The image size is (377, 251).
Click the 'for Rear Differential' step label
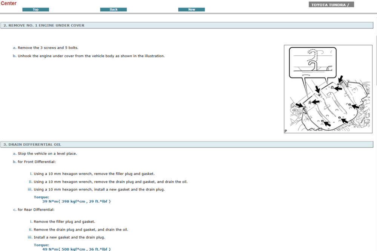36,210
